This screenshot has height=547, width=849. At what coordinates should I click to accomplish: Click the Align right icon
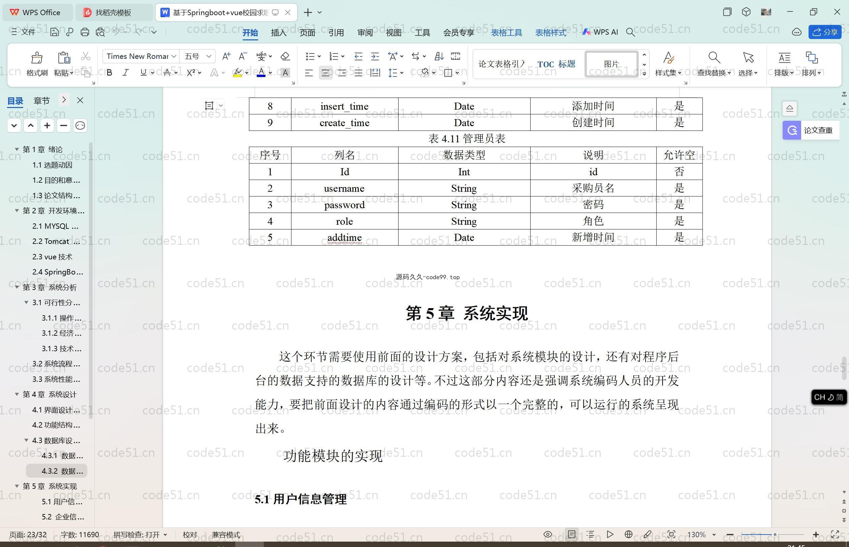click(x=342, y=73)
